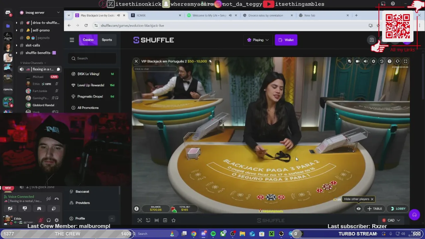Disconnect from Discord voice call
Screen dimensions: 425x239
click(x=57, y=199)
